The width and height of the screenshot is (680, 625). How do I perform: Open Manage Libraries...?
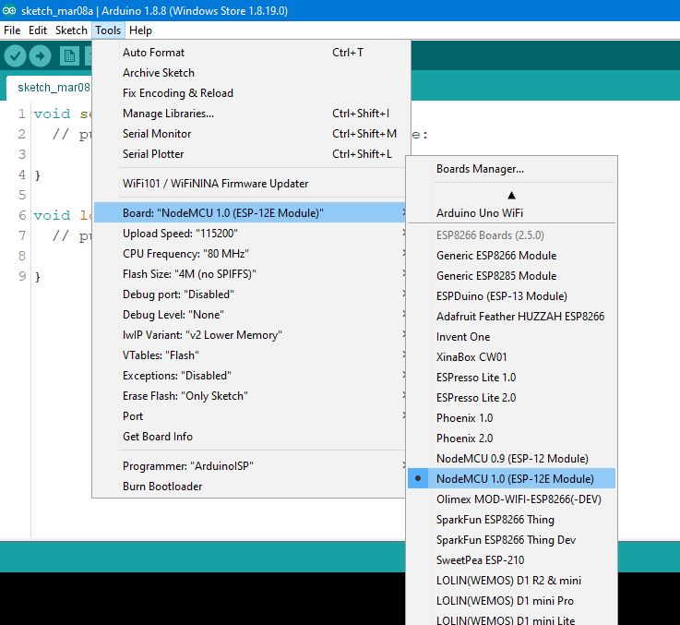[250, 114]
